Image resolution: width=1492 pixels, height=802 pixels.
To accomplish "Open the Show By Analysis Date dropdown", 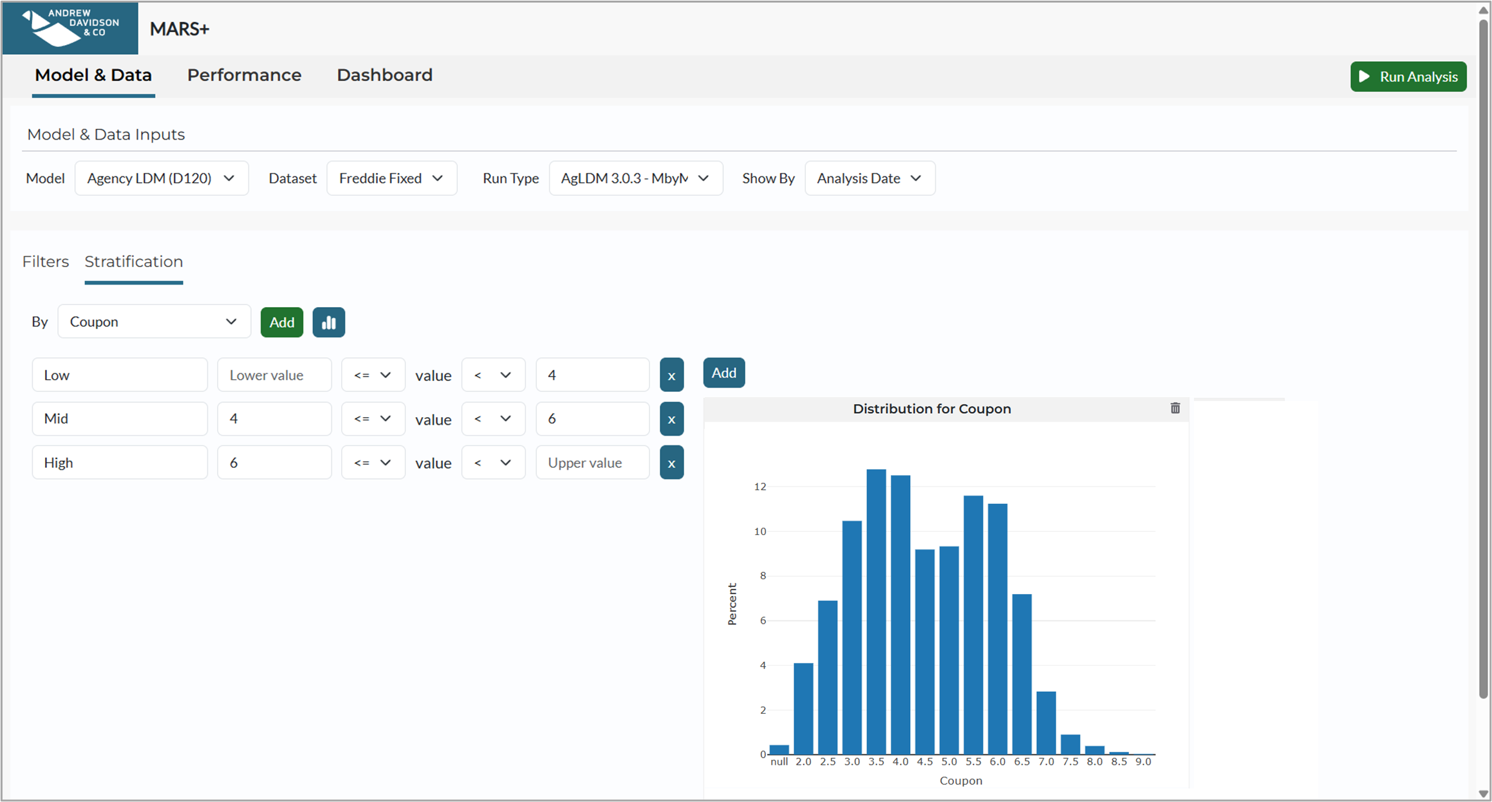I will 870,178.
